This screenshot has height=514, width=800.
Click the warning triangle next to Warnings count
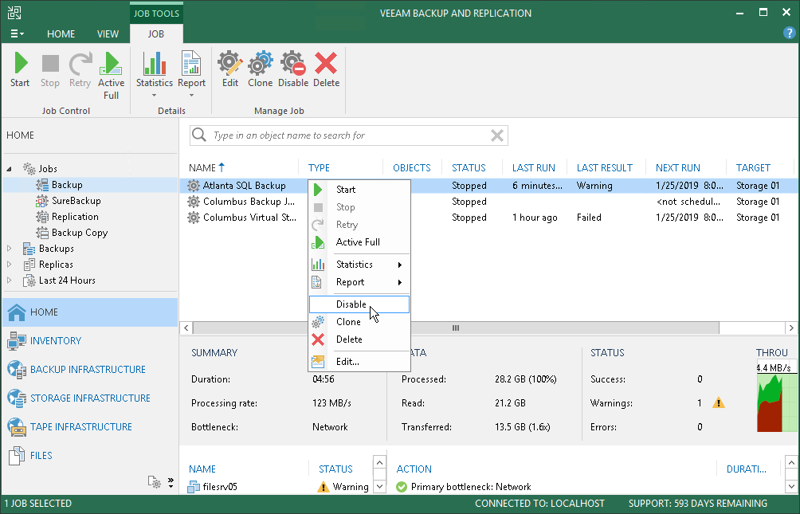719,402
